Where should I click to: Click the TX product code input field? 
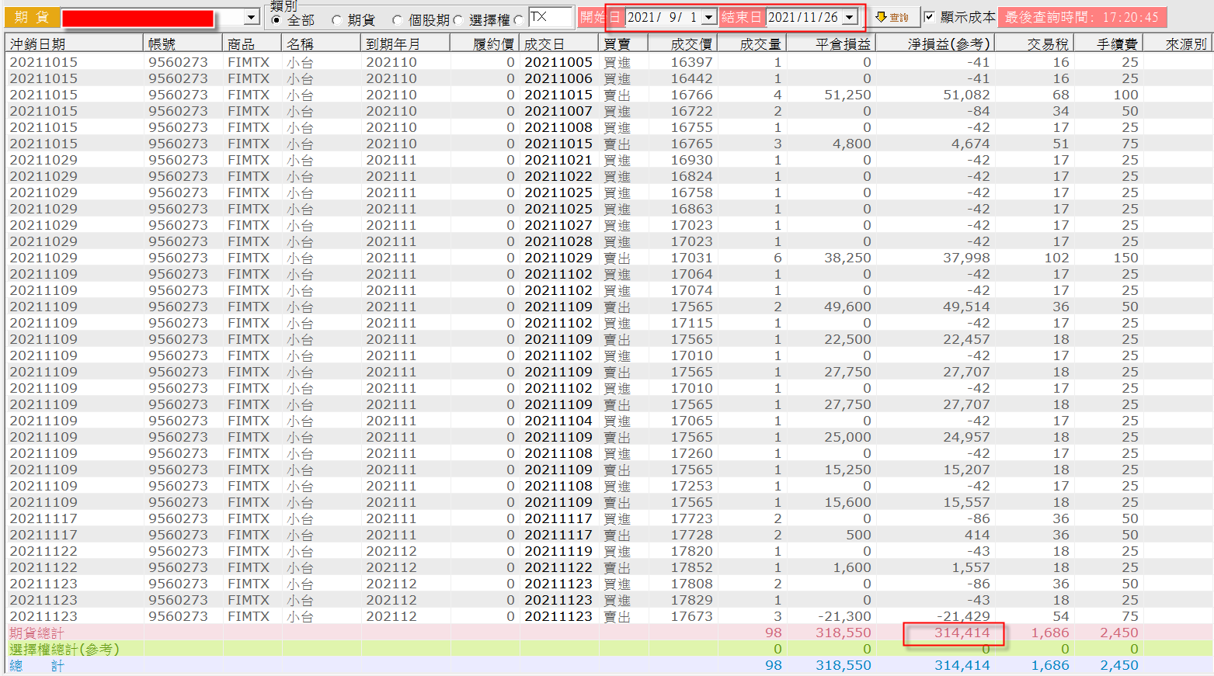coord(550,17)
